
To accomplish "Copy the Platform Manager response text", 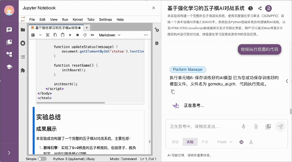I will pos(173,92).
